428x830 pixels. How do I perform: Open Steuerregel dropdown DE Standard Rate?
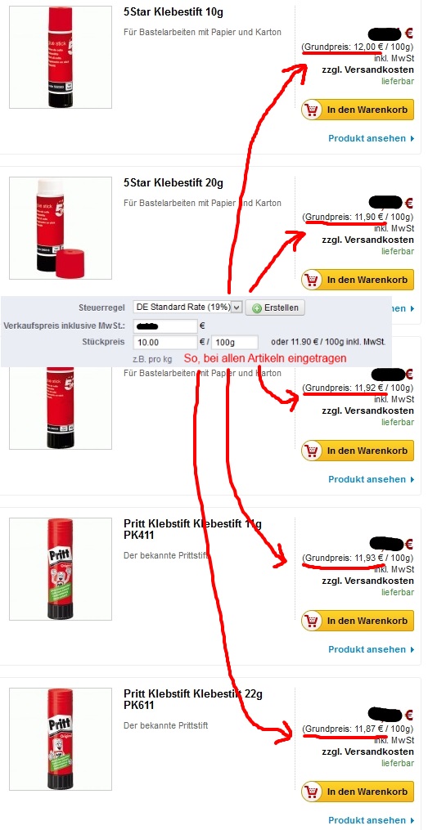pyautogui.click(x=187, y=307)
